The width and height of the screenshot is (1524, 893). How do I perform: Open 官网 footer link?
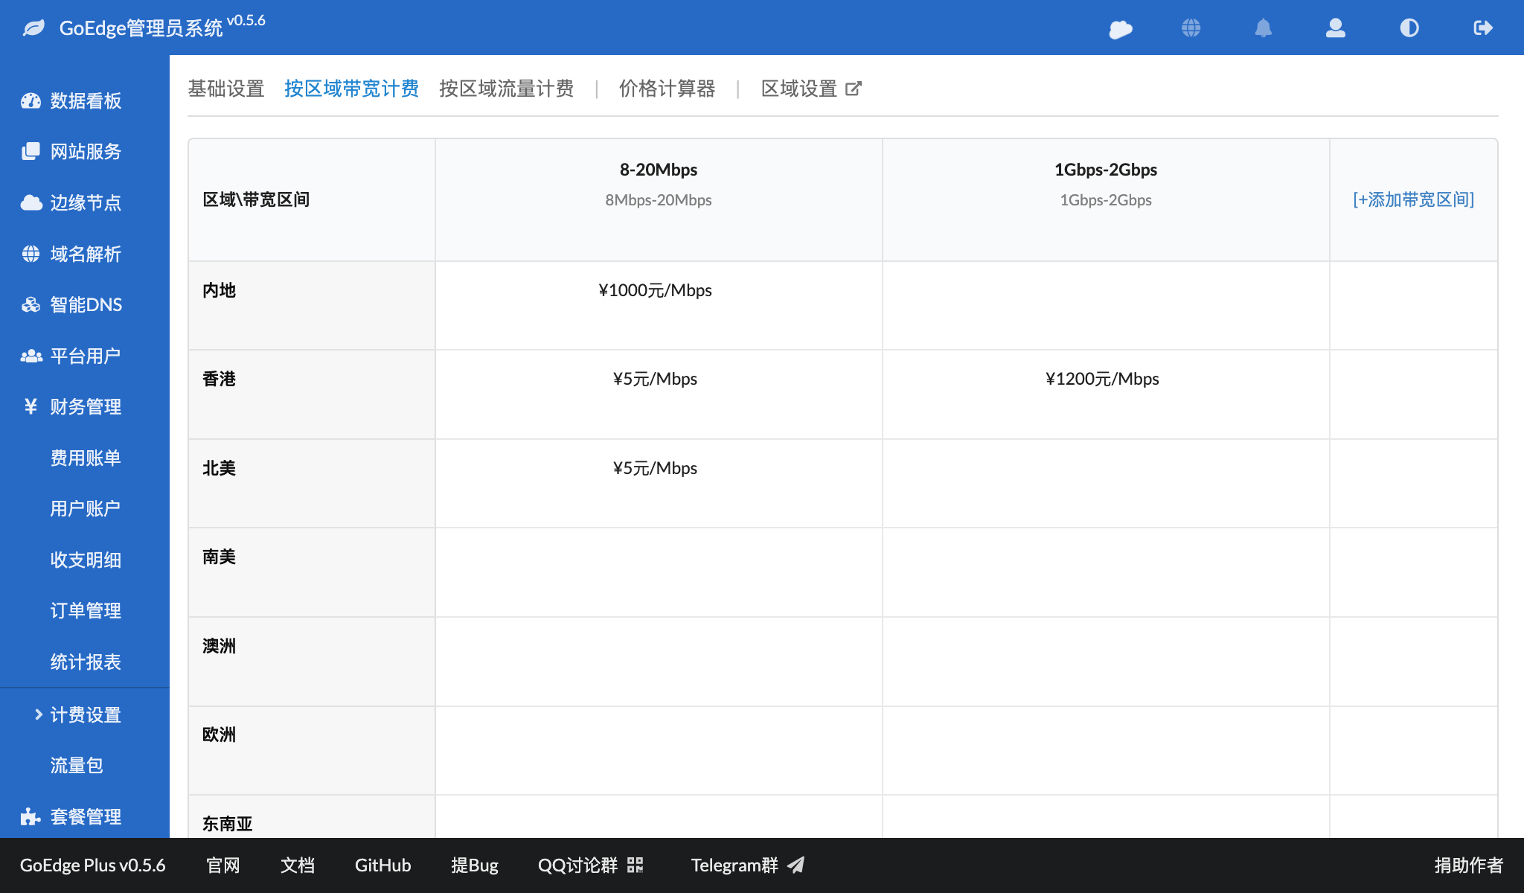[223, 865]
